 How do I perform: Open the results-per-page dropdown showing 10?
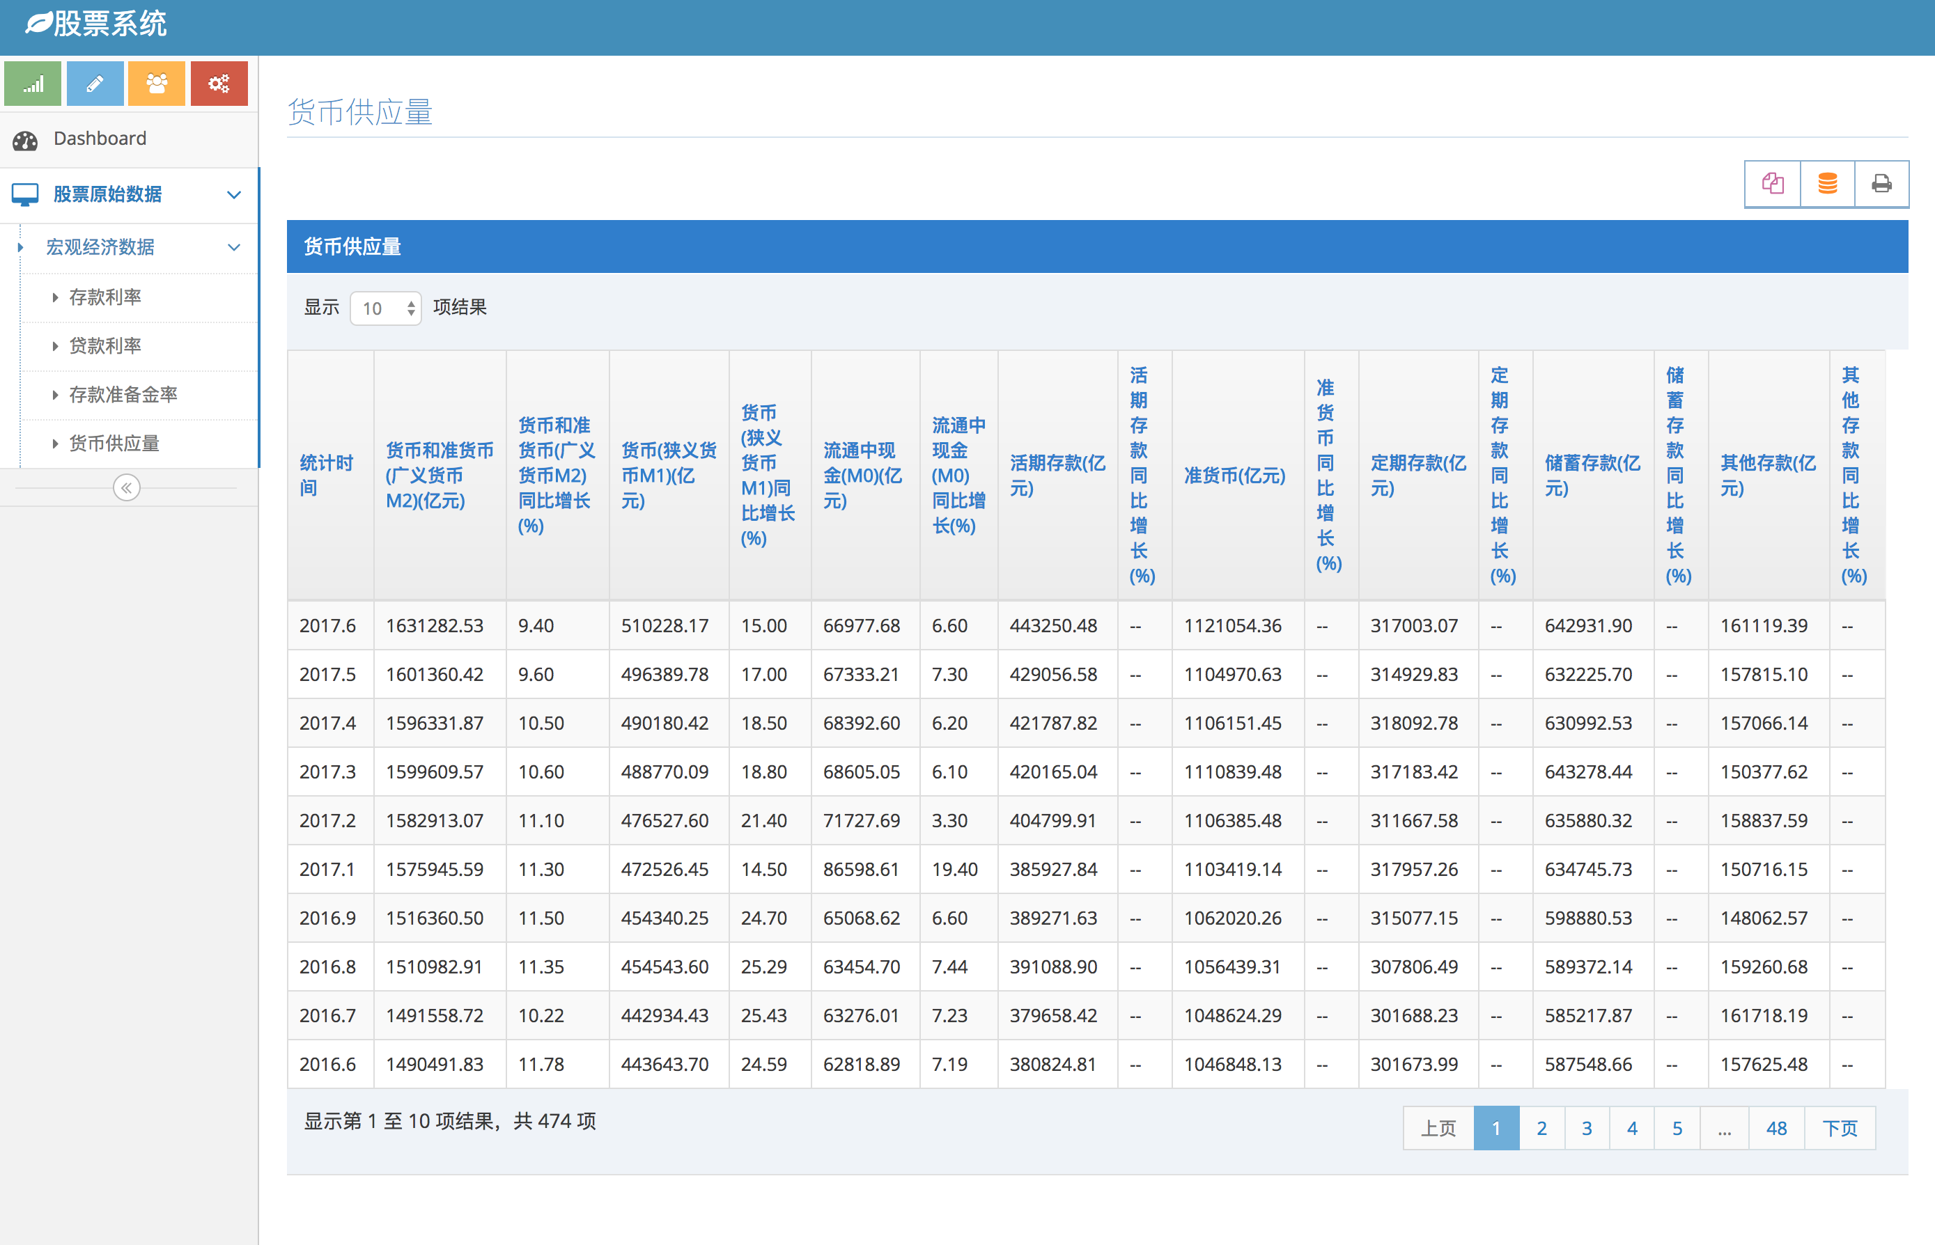[x=386, y=308]
